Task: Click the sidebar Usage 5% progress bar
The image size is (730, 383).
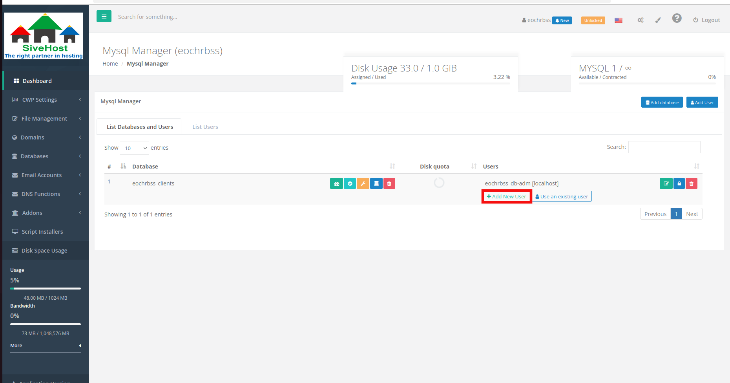Action: 46,288
